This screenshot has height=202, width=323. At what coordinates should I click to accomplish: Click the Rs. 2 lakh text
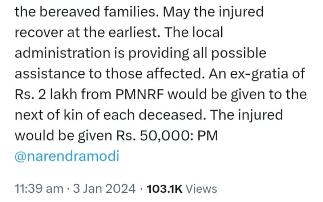[46, 94]
